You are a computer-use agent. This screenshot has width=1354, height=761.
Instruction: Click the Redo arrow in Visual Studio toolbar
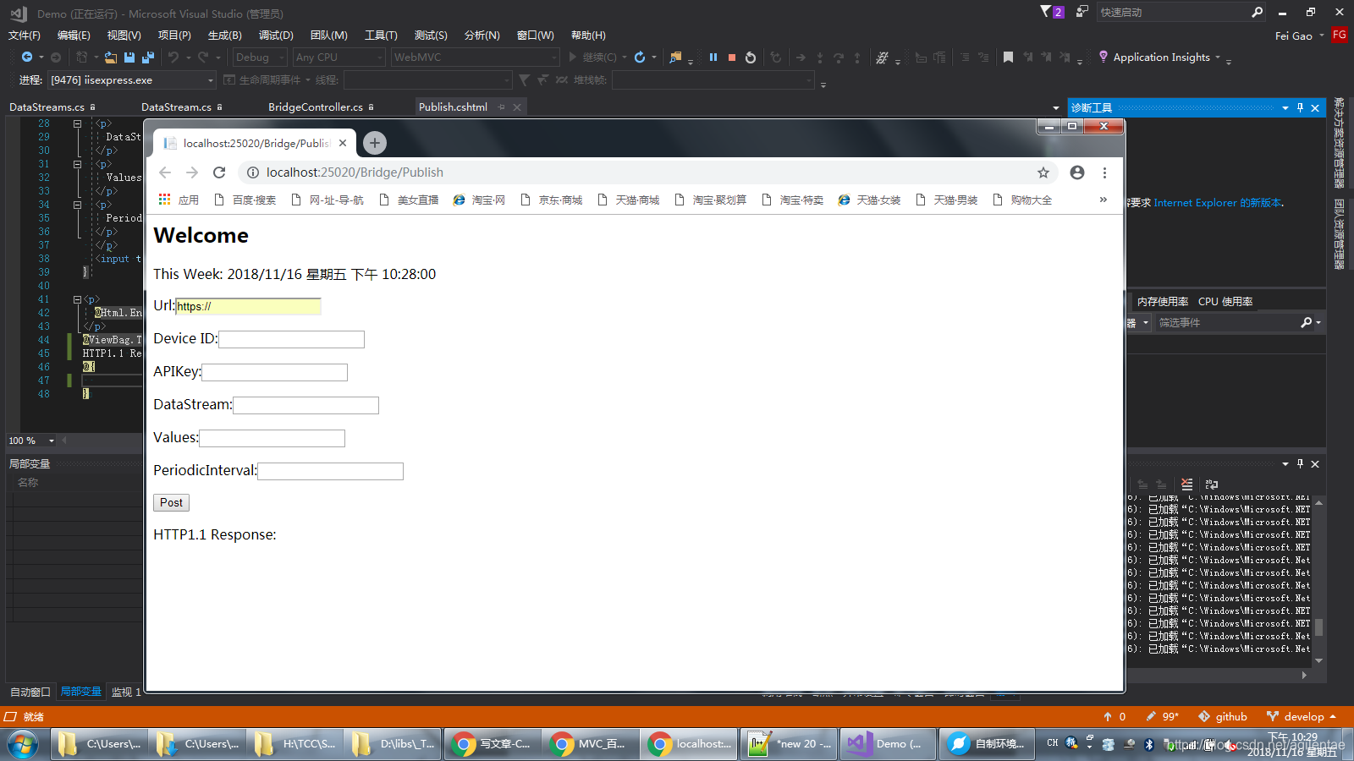pyautogui.click(x=203, y=57)
